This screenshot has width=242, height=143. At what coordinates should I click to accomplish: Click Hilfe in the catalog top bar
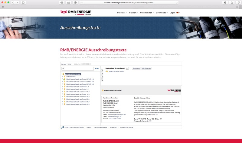[70, 64]
